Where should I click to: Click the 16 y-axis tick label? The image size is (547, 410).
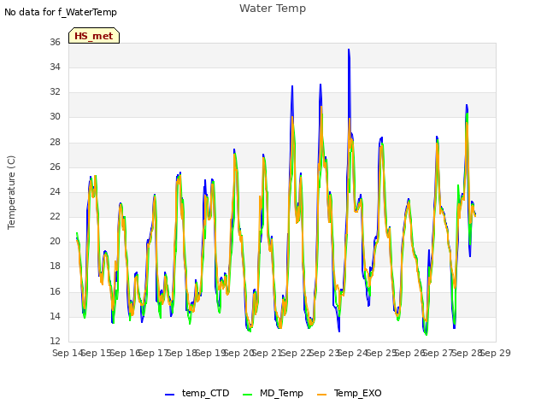coord(55,291)
